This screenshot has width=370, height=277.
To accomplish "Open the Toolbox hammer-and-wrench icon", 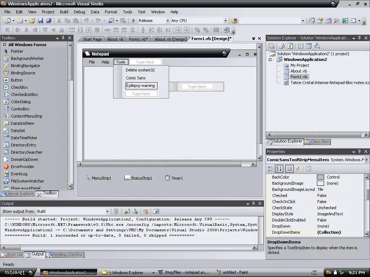I will (x=336, y=21).
